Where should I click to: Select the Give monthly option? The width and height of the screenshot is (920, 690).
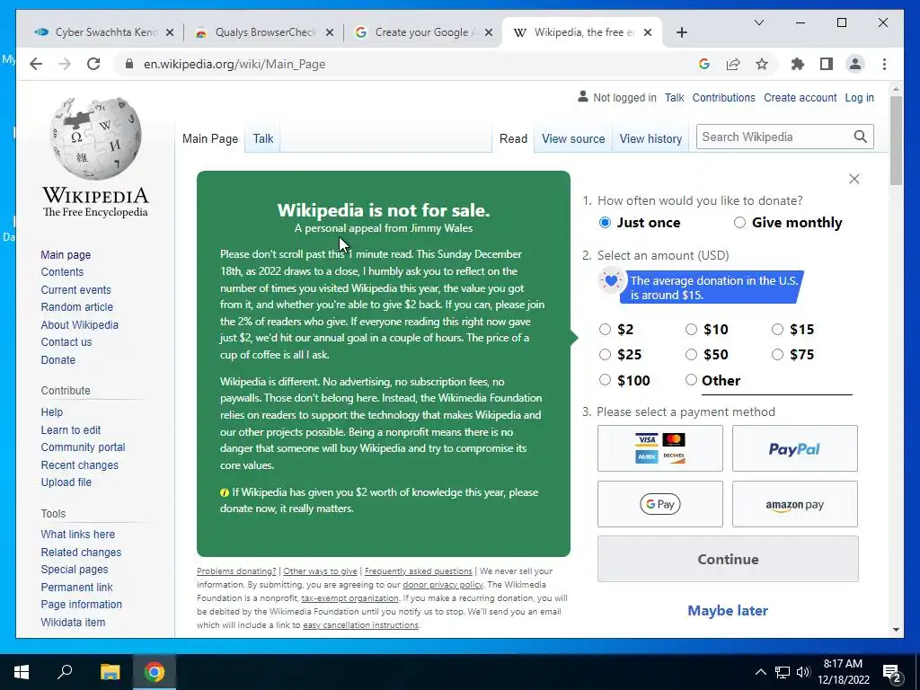(x=739, y=223)
